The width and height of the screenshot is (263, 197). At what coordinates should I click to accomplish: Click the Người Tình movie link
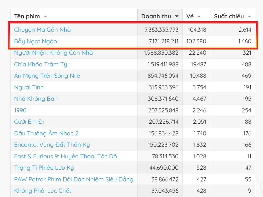point(29,87)
